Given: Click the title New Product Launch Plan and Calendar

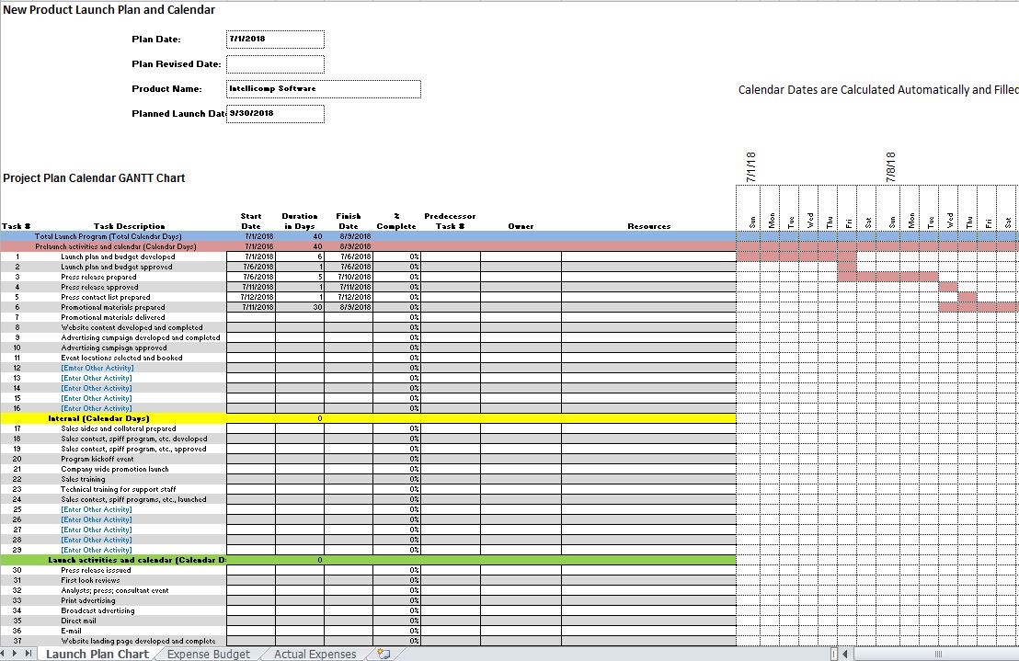Looking at the screenshot, I should pyautogui.click(x=109, y=10).
